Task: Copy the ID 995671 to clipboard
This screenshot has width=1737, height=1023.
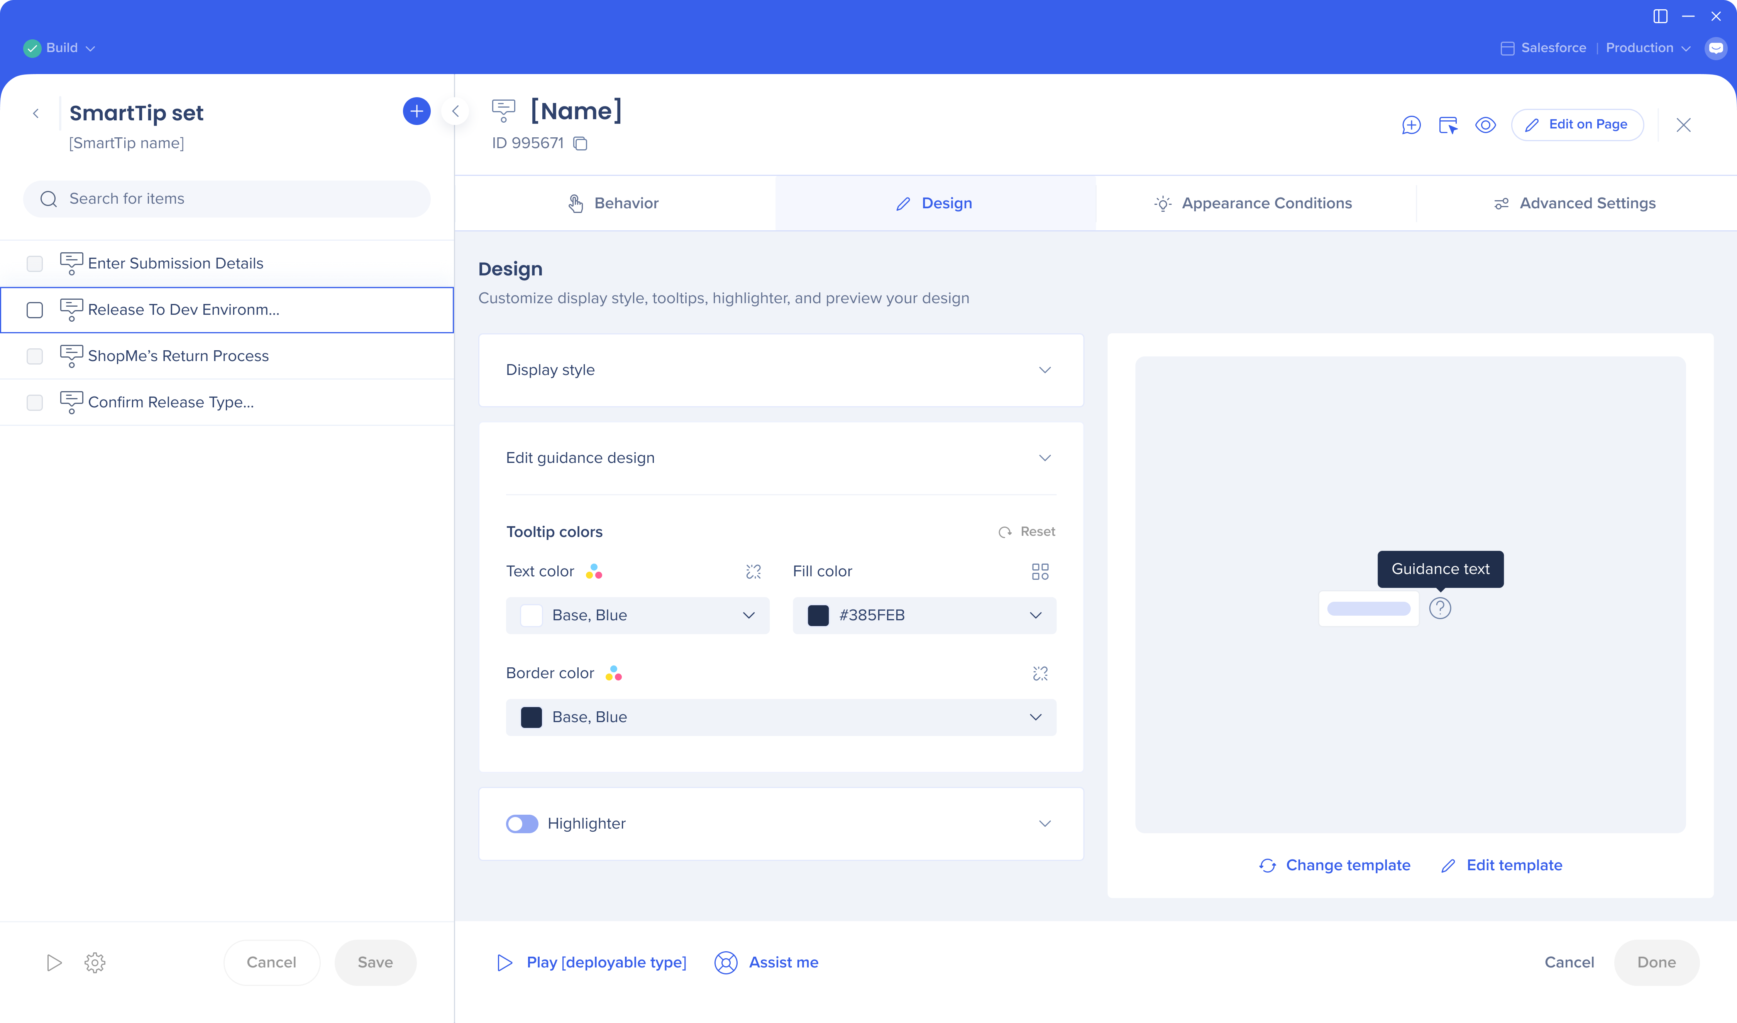Action: [x=581, y=143]
